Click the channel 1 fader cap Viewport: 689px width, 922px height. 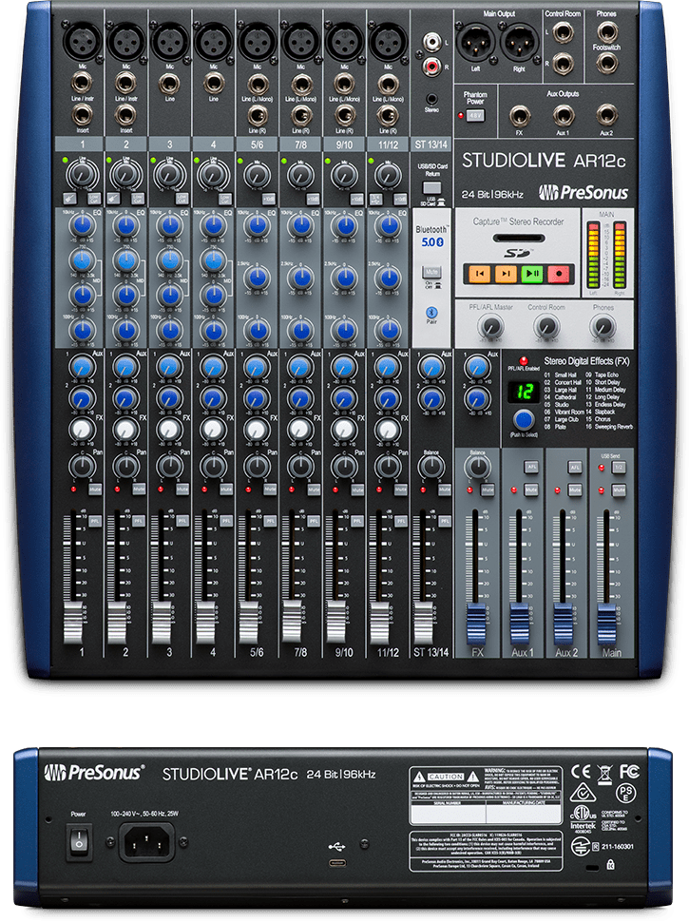click(x=73, y=621)
